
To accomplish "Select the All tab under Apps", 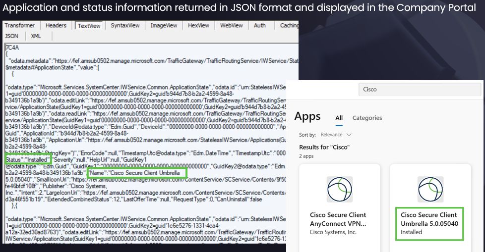I will 339,118.
